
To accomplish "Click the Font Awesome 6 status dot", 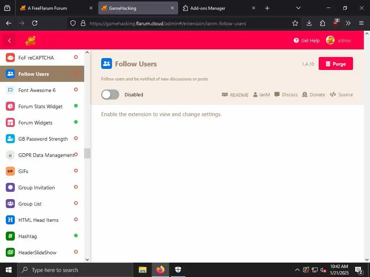I will (x=76, y=89).
